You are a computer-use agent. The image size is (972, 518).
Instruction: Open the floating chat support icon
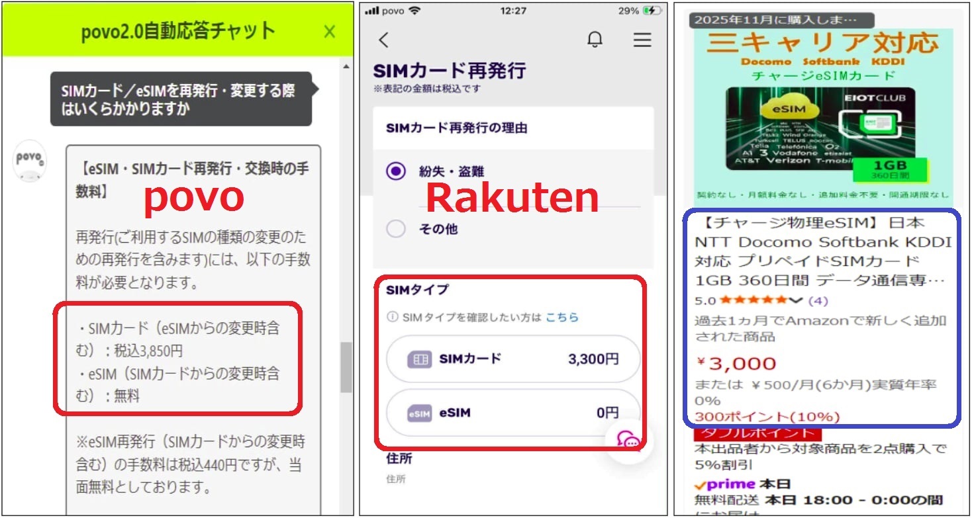coord(628,440)
